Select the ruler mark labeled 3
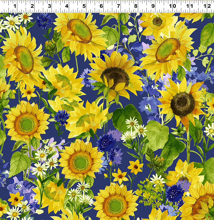This screenshot has height=220, width=214. point(50,6)
